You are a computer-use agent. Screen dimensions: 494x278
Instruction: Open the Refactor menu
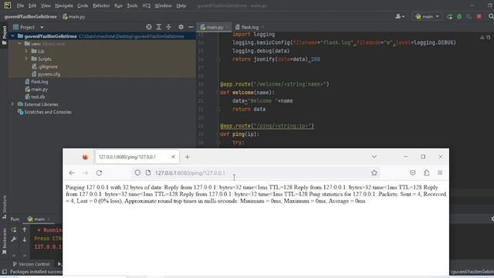[x=101, y=5]
